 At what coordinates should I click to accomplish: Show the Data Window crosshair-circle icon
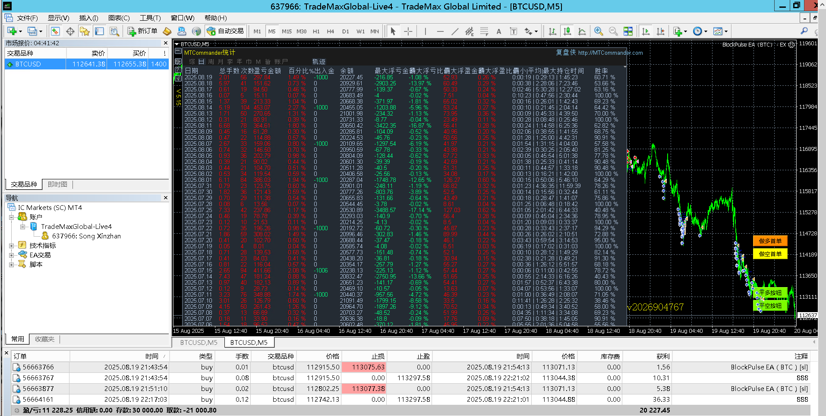[70, 31]
